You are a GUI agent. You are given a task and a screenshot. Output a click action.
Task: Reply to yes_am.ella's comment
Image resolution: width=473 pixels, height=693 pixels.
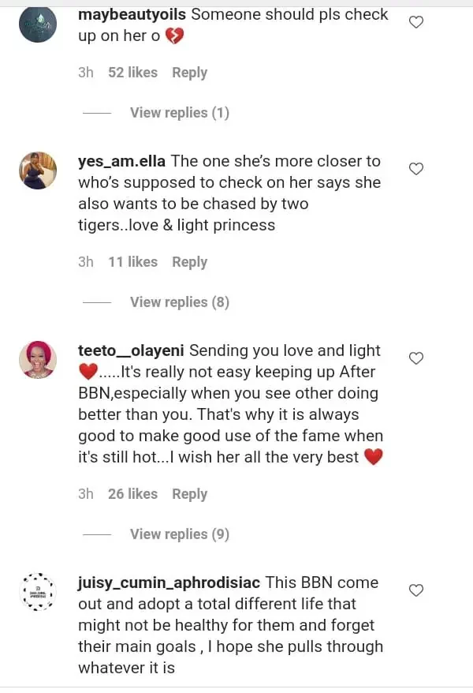(189, 262)
